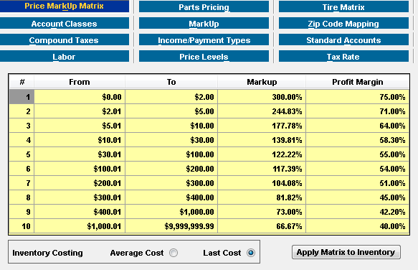Click the To column header
Viewport: 418px width, 270px height.
coord(171,82)
